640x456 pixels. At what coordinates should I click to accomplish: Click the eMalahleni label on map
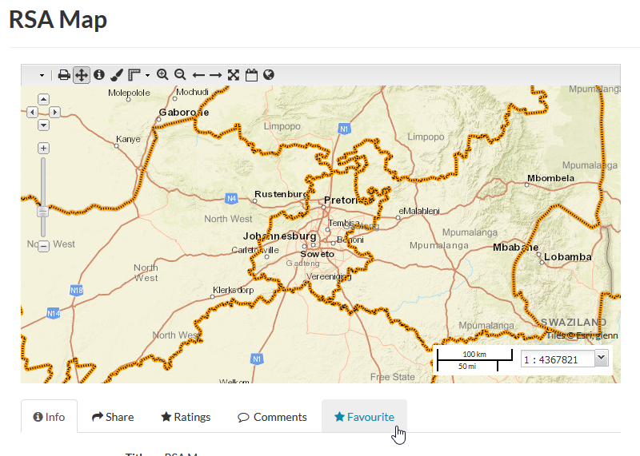419,211
